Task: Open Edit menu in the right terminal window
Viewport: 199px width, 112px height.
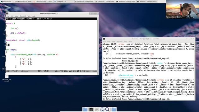Action: 109,41
